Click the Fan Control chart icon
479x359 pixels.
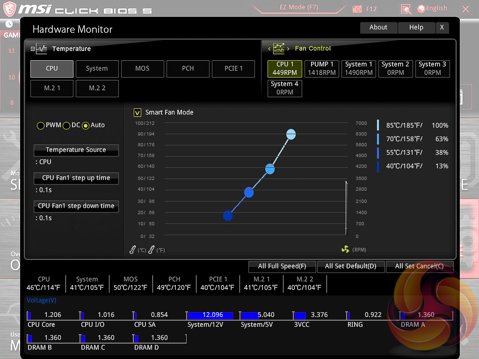click(279, 49)
